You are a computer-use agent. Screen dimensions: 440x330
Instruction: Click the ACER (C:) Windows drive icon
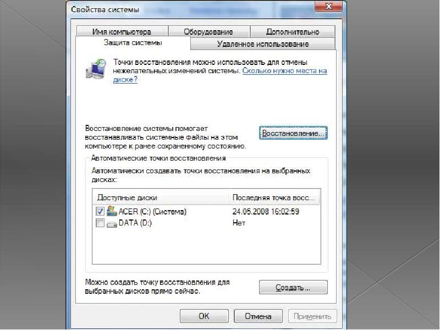[112, 211]
